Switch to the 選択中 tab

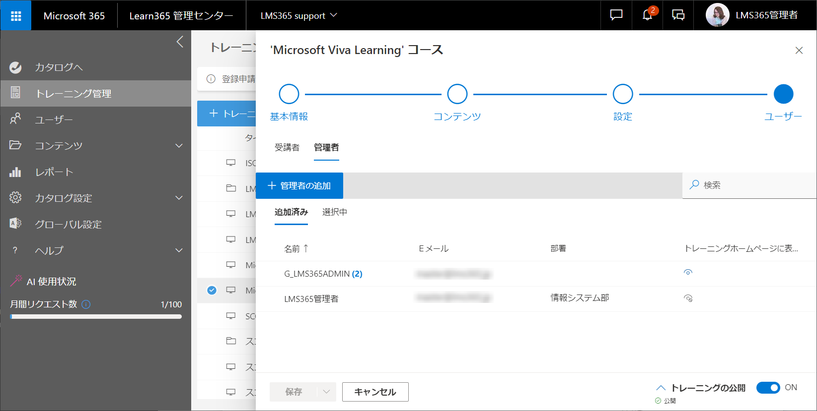point(335,212)
